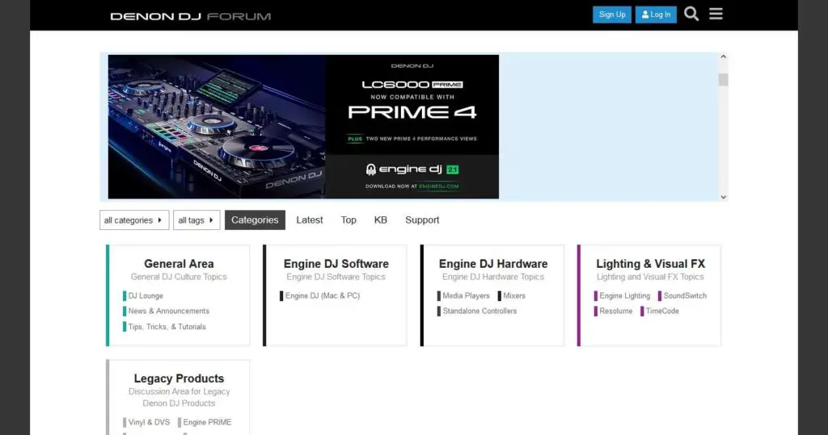Open the Lighting & Visual FX heading
This screenshot has height=435, width=828.
click(x=651, y=264)
